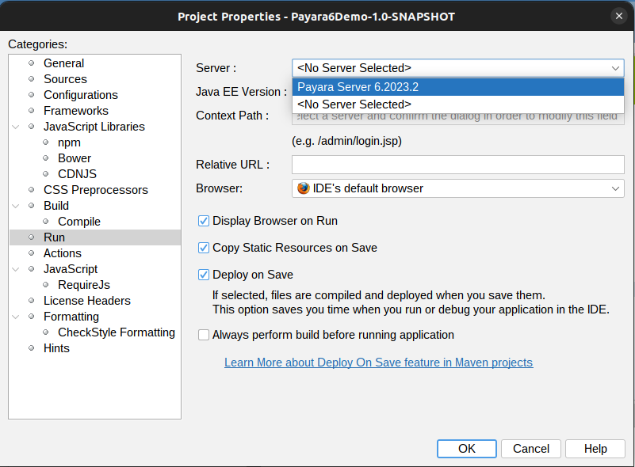Select the Hints category

click(x=56, y=348)
